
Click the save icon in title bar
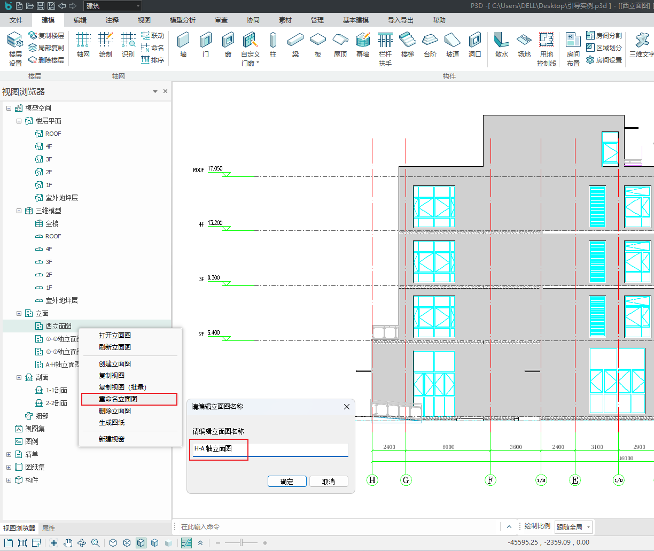click(40, 6)
